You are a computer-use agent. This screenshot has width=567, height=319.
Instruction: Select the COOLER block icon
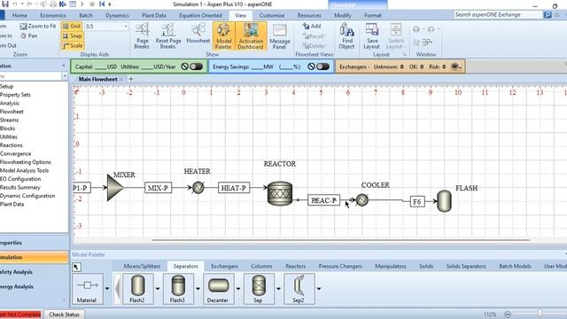tap(362, 199)
